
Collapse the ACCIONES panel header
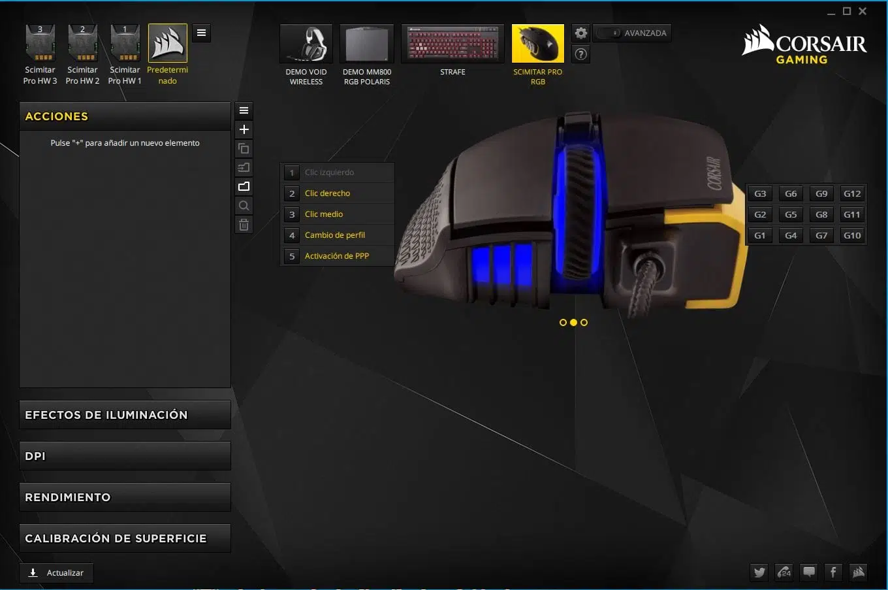(125, 116)
